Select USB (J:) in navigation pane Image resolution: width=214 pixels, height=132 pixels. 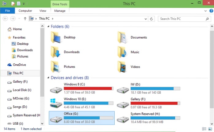coord(18,124)
